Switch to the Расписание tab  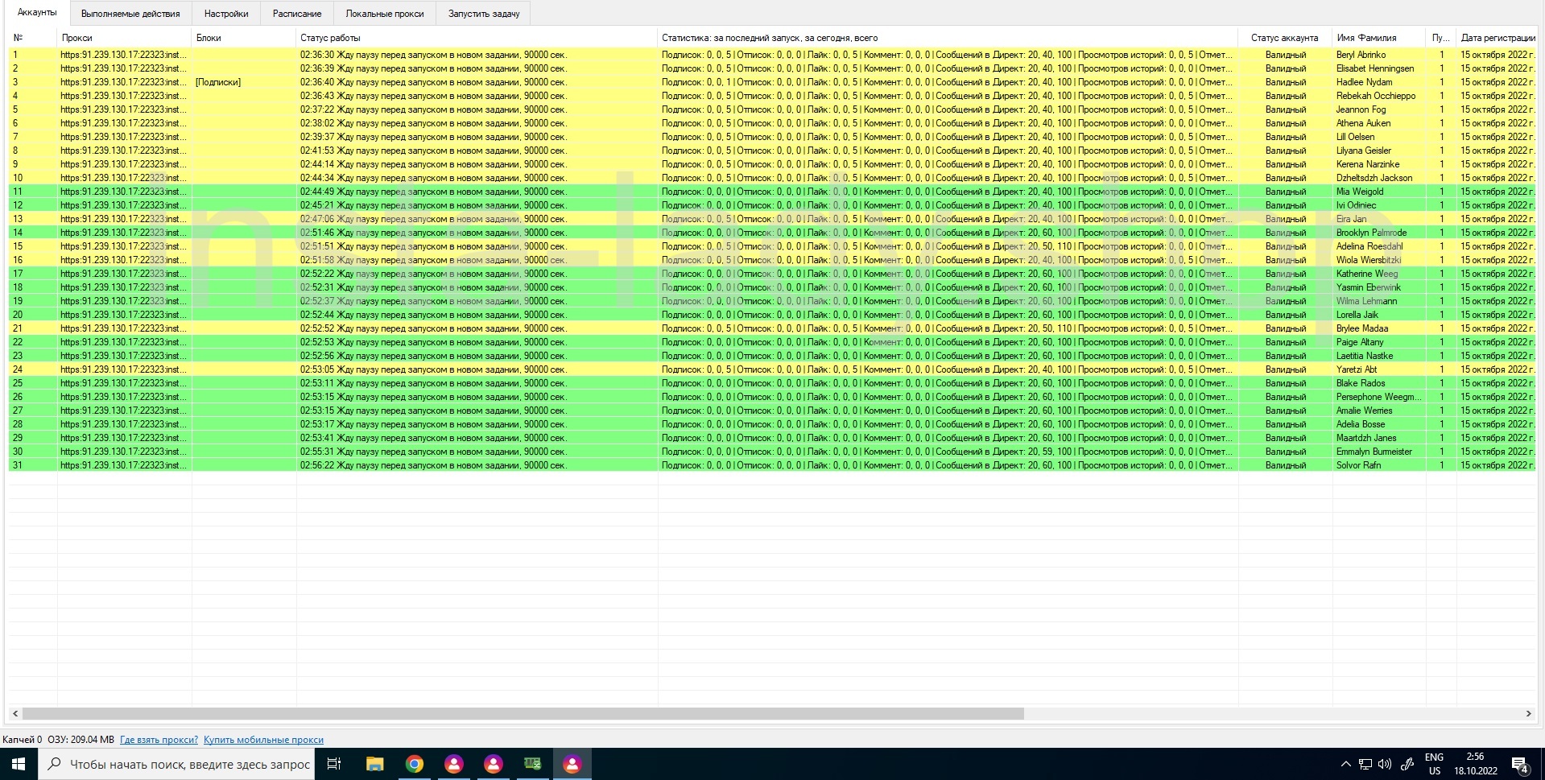tap(297, 14)
